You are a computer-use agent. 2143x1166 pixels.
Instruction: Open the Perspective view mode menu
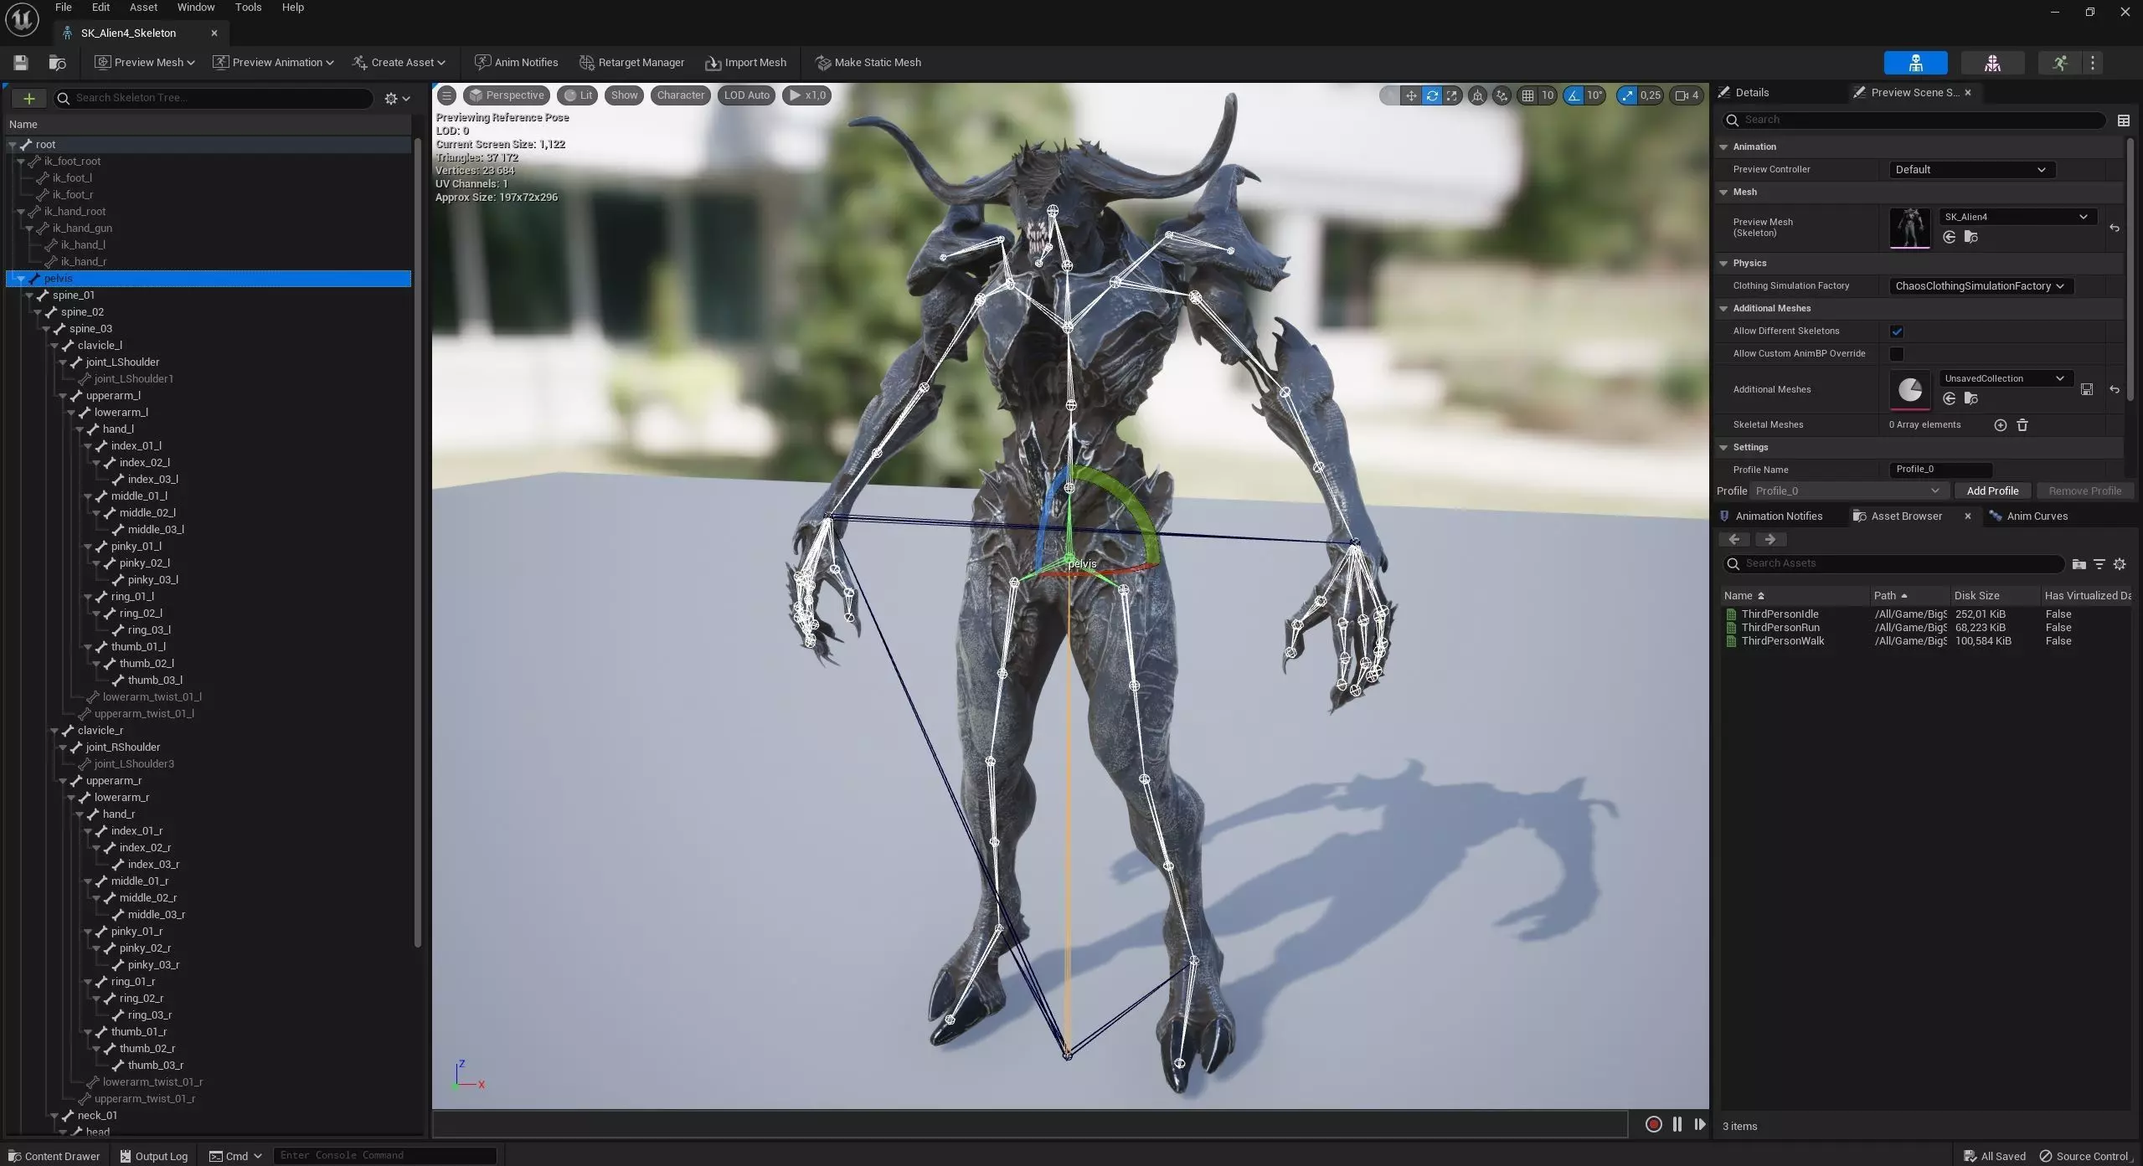pos(507,95)
